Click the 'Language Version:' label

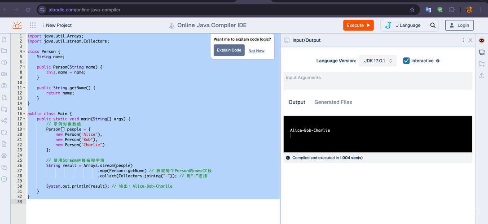[x=336, y=61]
